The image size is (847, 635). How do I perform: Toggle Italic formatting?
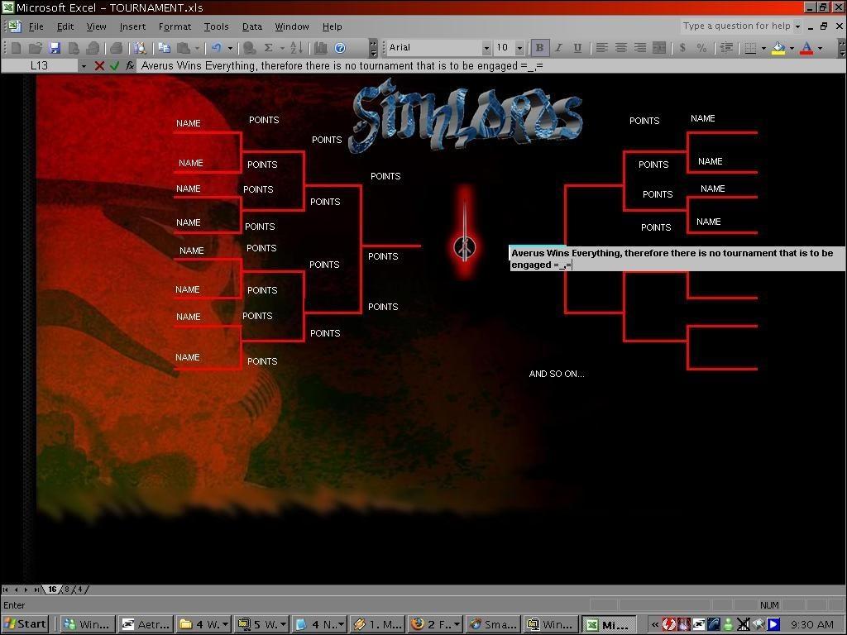coord(558,48)
